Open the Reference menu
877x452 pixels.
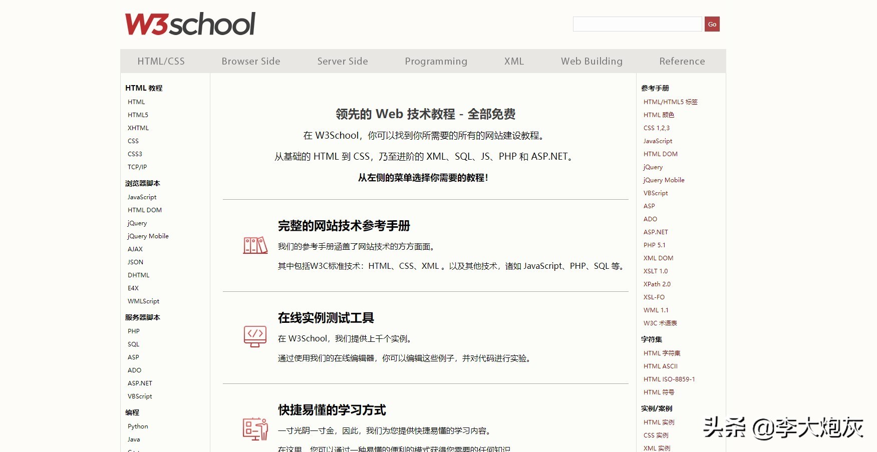tap(682, 61)
